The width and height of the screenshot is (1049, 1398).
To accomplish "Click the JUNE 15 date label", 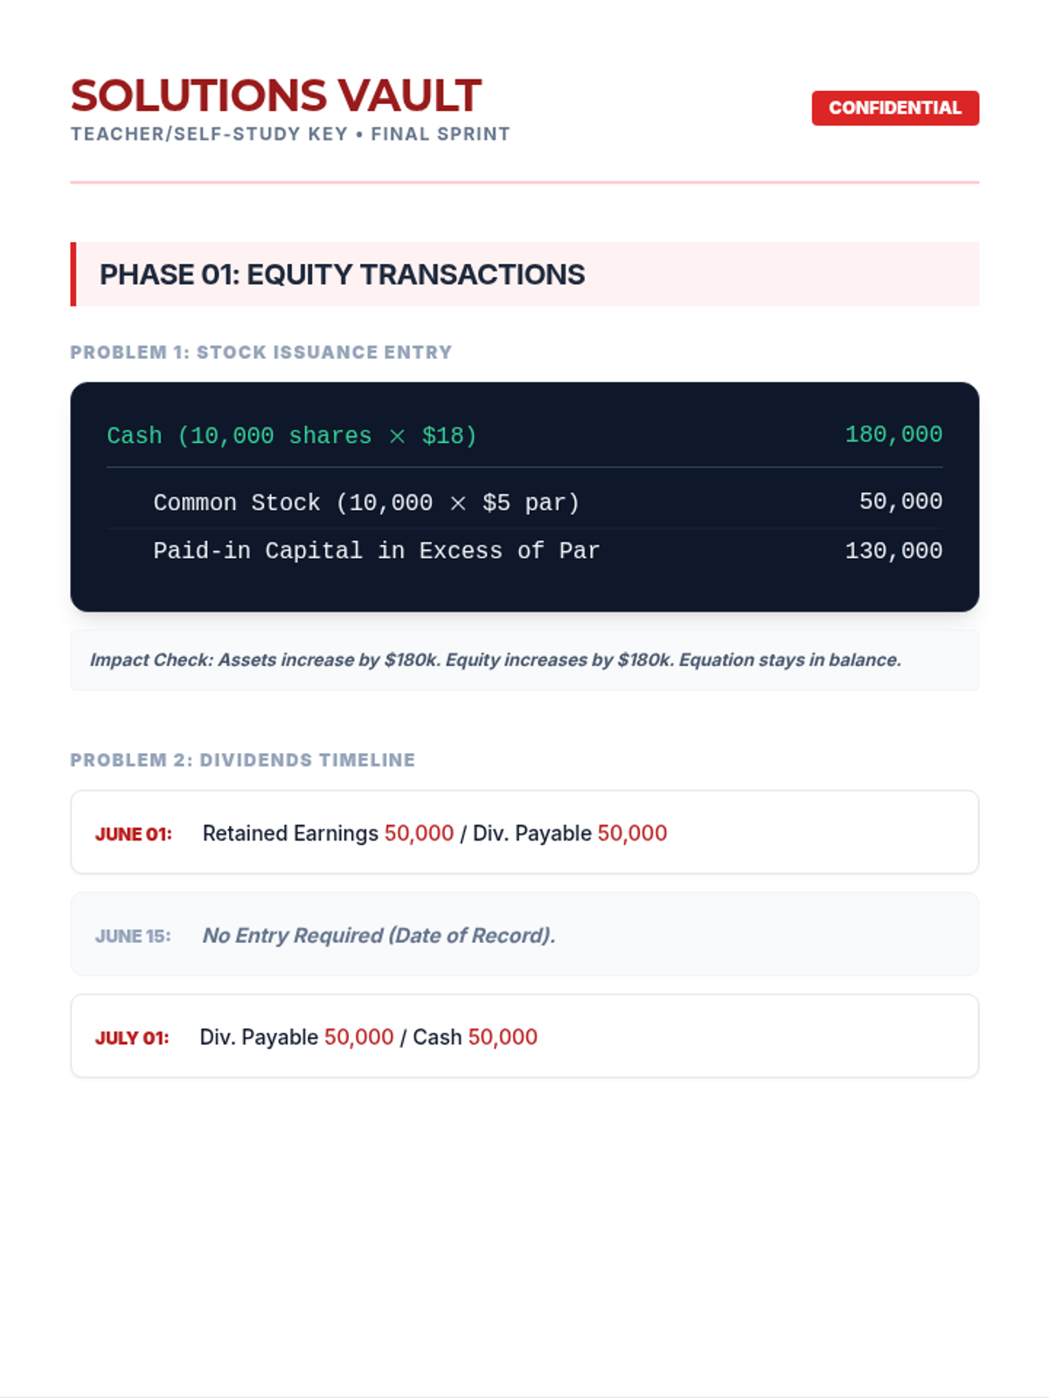I will tap(133, 936).
